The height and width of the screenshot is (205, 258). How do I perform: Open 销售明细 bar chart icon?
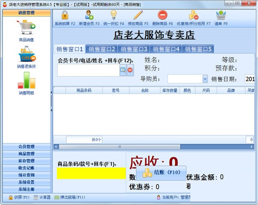click(x=27, y=80)
